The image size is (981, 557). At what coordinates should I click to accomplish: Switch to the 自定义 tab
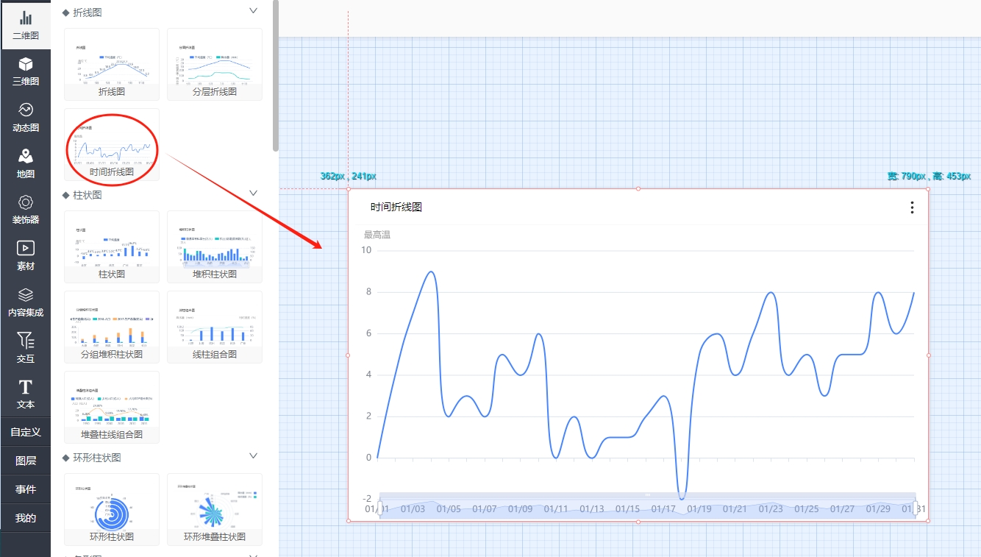point(26,432)
